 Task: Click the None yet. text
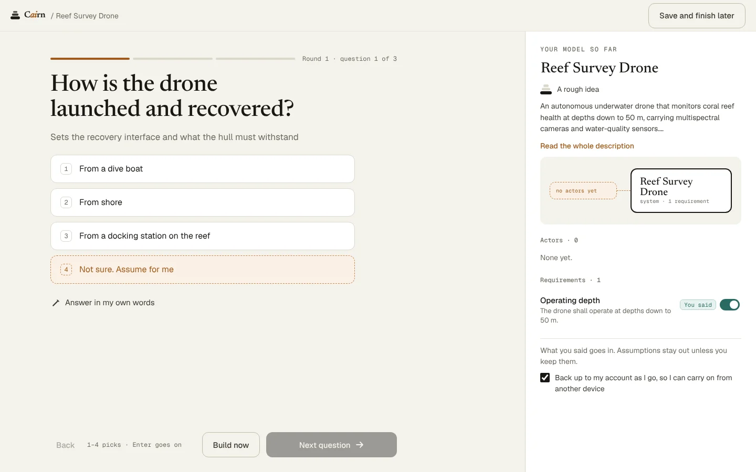tap(556, 258)
